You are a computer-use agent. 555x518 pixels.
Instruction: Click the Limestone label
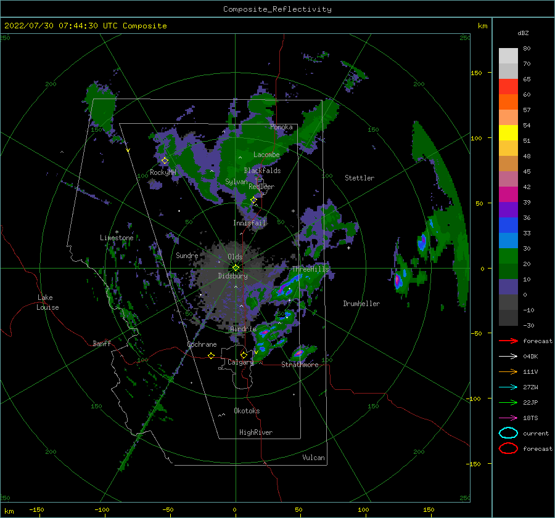point(117,238)
